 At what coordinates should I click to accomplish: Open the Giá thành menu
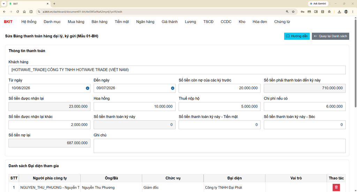click(170, 22)
